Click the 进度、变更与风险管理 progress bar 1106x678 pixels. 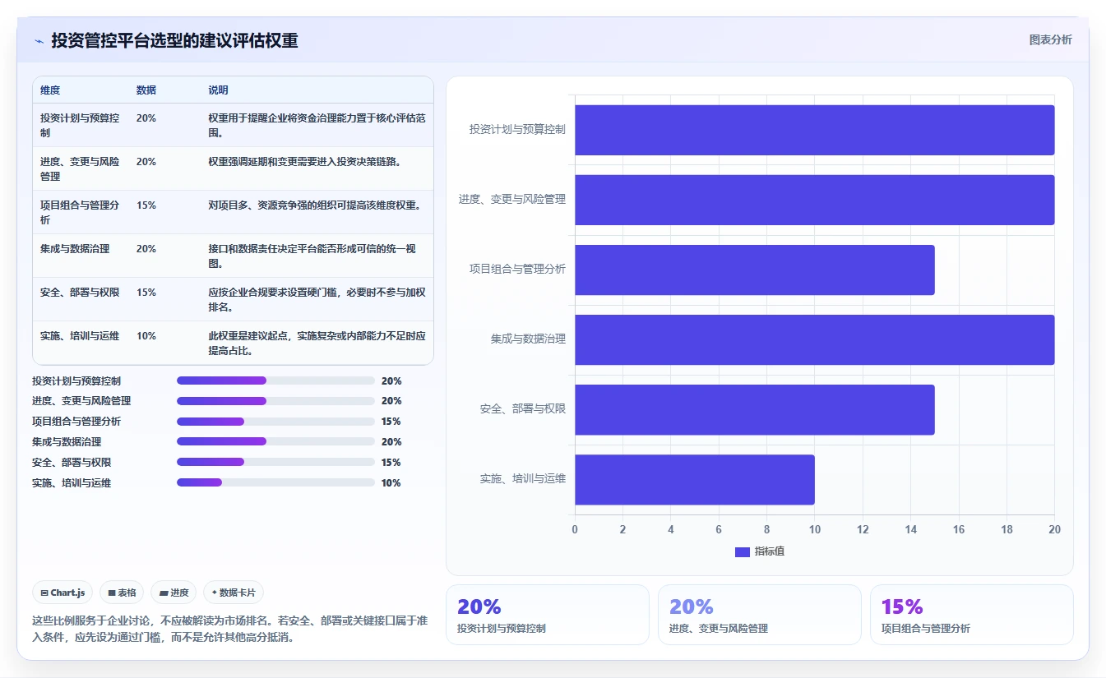(x=275, y=401)
